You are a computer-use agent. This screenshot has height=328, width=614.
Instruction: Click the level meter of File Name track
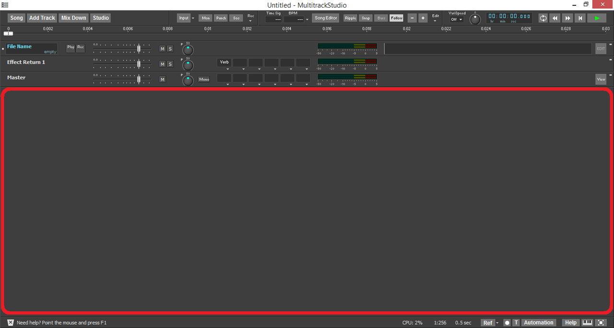[347, 46]
